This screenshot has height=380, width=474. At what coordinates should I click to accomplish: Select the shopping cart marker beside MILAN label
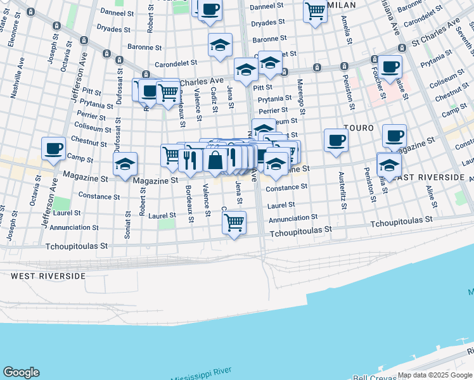tap(316, 13)
